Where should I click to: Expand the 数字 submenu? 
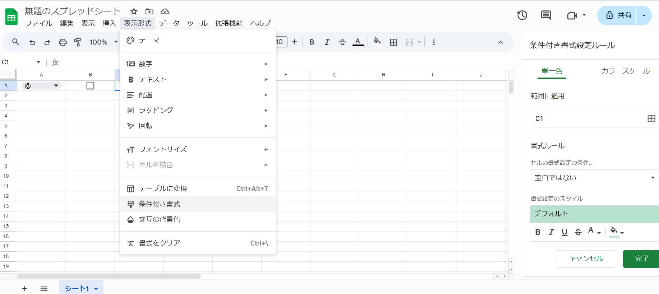click(x=198, y=64)
